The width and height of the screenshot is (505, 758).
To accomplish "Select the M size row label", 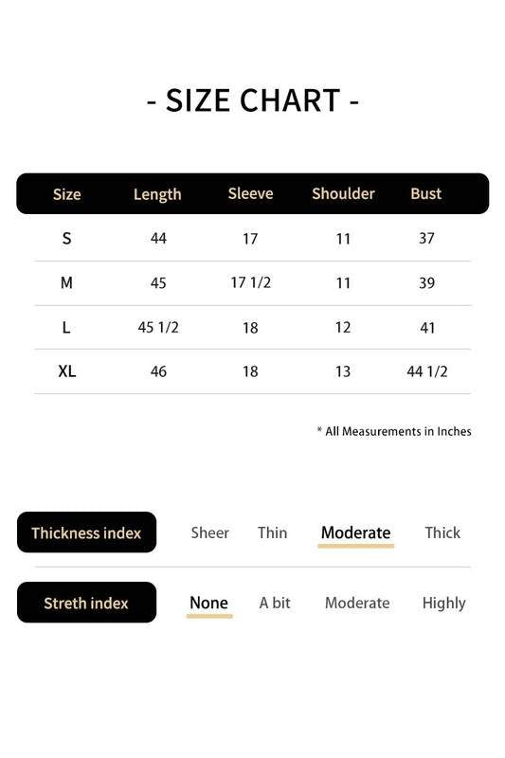I will tap(66, 282).
